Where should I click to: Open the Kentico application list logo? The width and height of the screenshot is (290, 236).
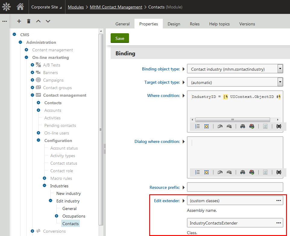[x=6, y=7]
